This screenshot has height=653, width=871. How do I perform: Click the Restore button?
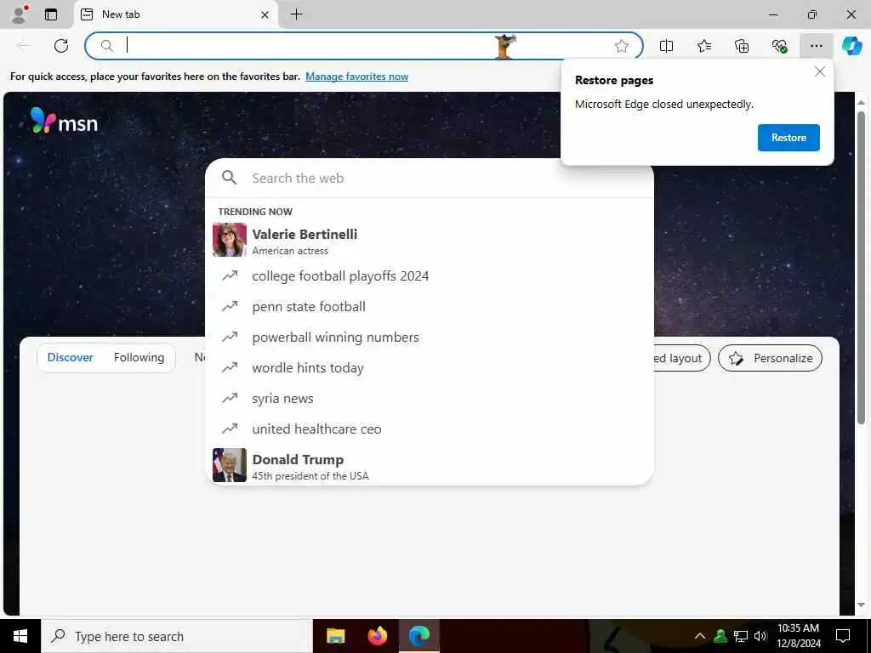tap(788, 138)
